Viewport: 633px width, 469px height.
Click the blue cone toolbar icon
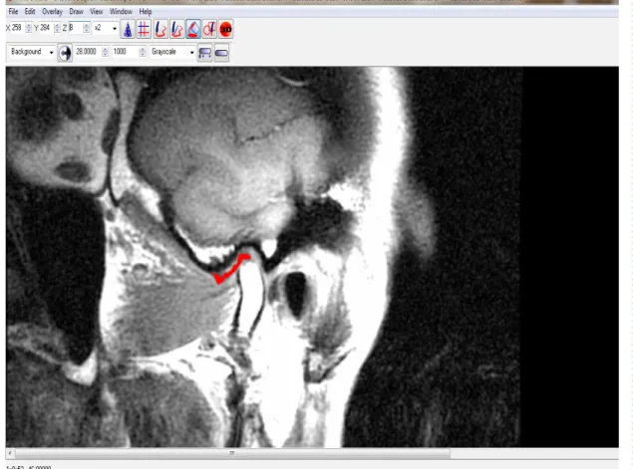(128, 29)
